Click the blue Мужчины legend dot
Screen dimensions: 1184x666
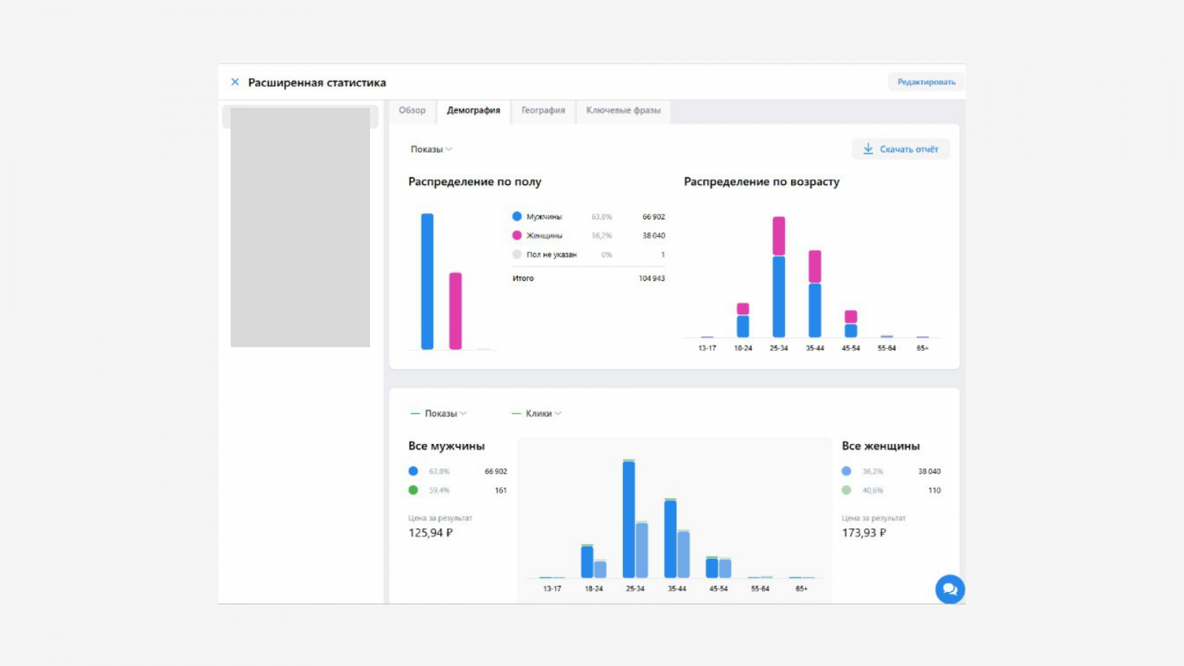(517, 217)
